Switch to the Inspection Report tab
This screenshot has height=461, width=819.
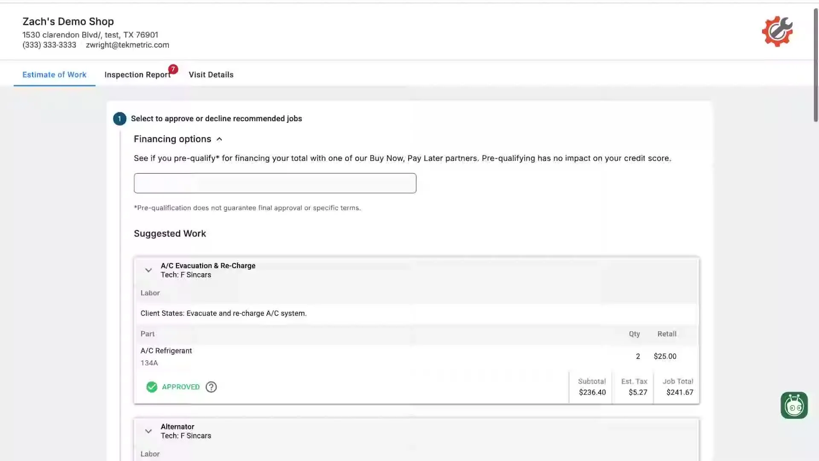click(x=137, y=75)
